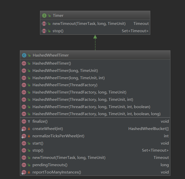Click the lock icon next to createWheel(int)
This screenshot has width=185, height=179.
[29, 129]
